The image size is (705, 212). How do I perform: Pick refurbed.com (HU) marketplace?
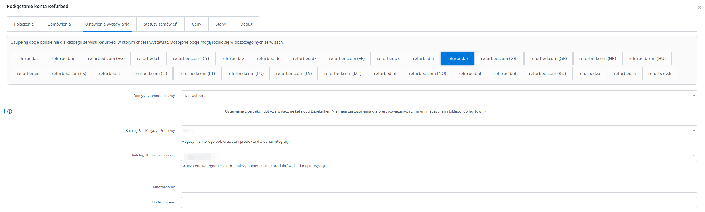pyautogui.click(x=647, y=59)
